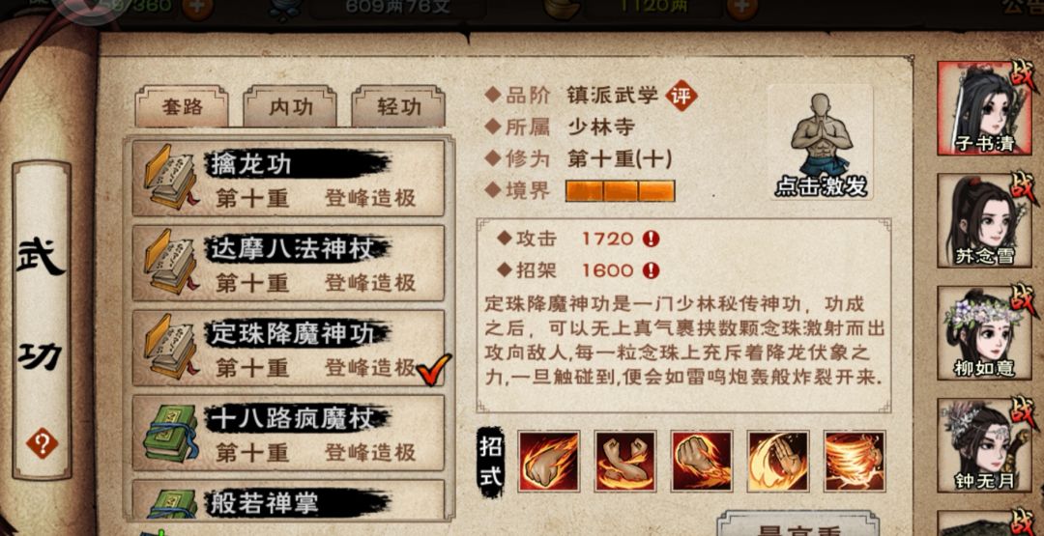Tap the red question mark help icon

[42, 443]
